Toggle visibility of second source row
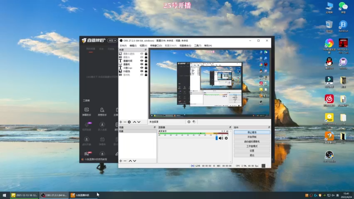This screenshot has height=199, width=354. (x=142, y=57)
